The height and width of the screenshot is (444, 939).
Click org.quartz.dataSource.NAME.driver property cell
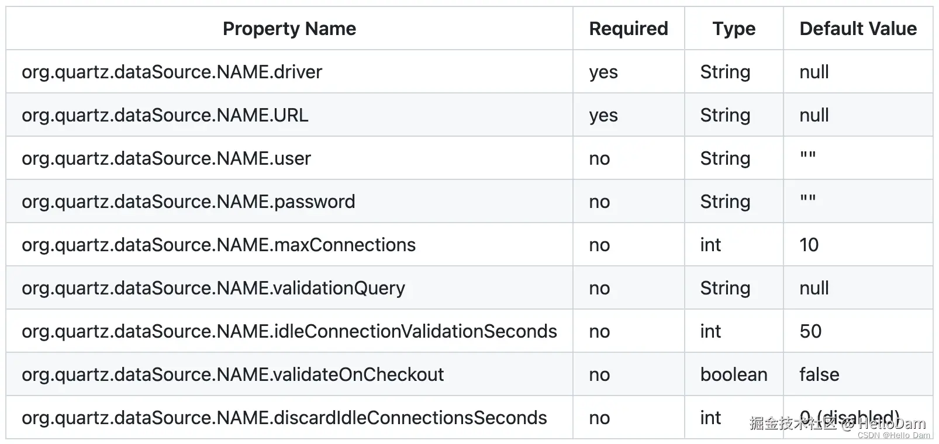(x=172, y=72)
